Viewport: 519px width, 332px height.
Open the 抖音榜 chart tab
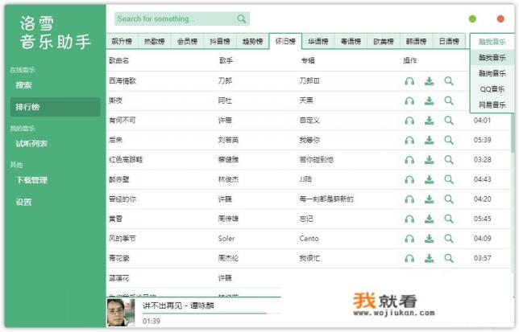220,41
